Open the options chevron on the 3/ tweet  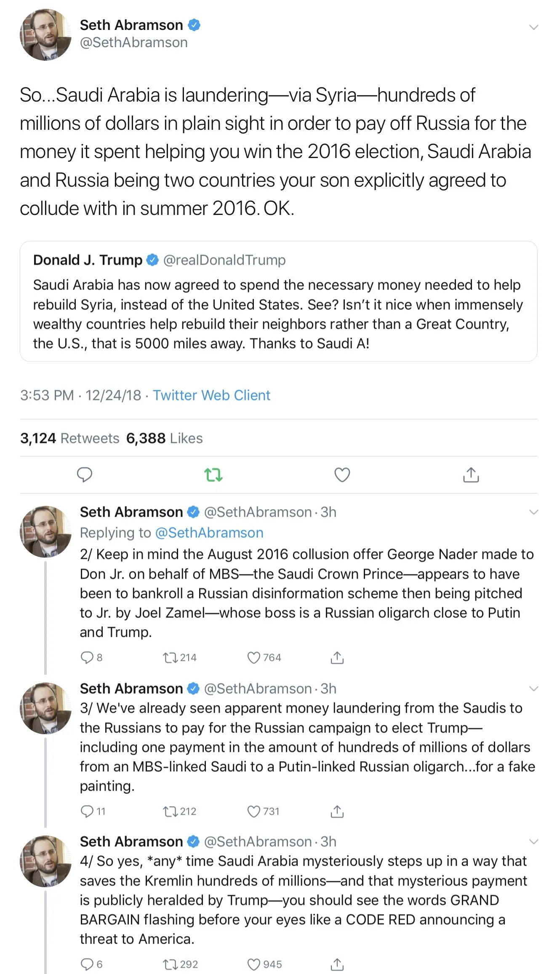533,689
